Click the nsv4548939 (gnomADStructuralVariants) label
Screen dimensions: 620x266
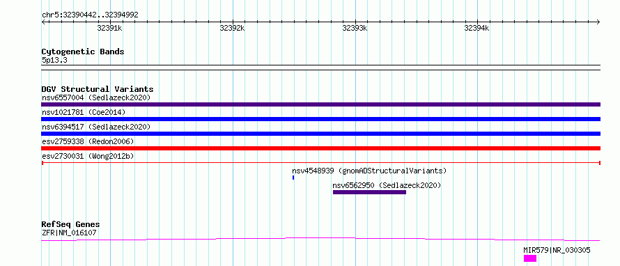click(369, 171)
